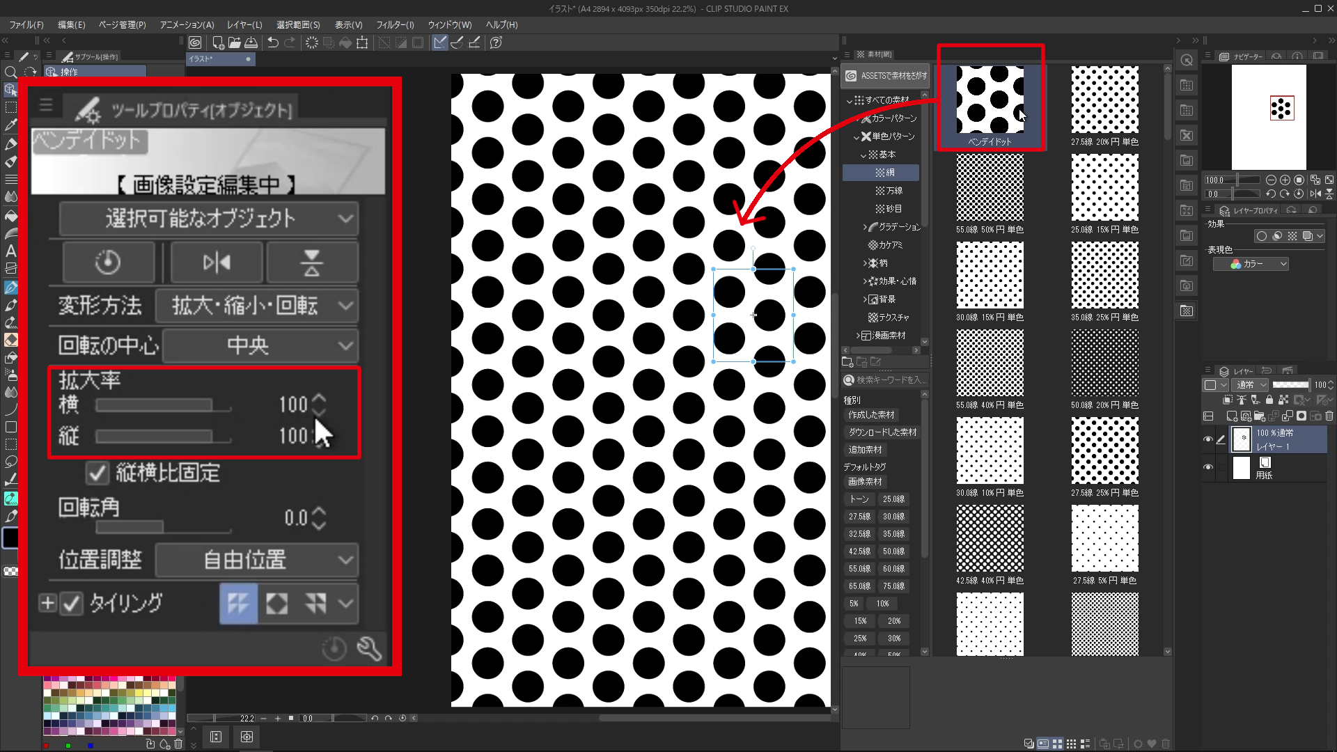The height and width of the screenshot is (752, 1337).
Task: Hide レイヤー 1 using the eye icon
Action: coord(1208,439)
